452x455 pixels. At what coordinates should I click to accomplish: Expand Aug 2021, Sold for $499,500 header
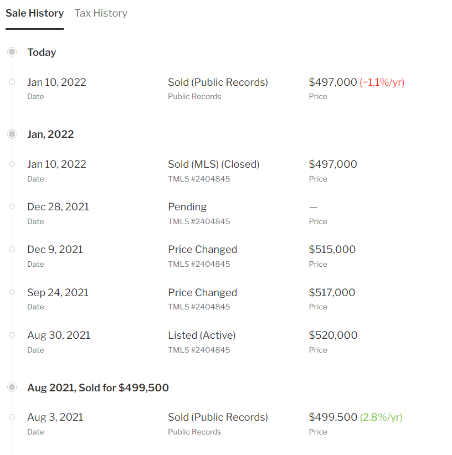point(97,388)
